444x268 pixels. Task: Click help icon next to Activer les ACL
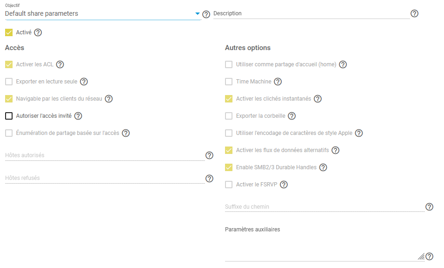(x=60, y=64)
